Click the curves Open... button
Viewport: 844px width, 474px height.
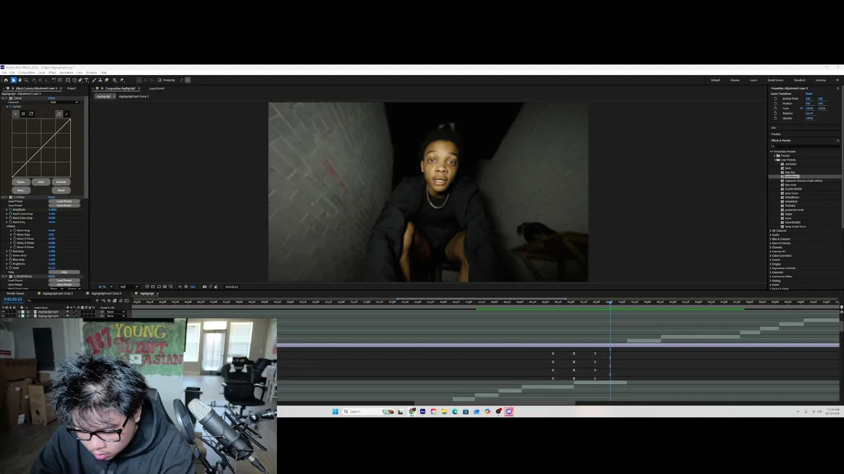click(21, 182)
